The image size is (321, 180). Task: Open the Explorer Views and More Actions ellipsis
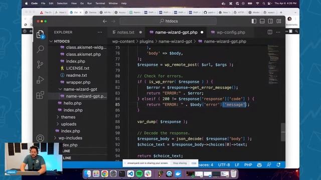(x=100, y=32)
